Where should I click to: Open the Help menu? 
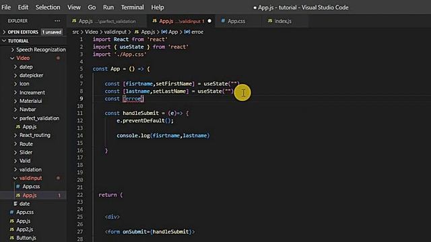pyautogui.click(x=157, y=7)
